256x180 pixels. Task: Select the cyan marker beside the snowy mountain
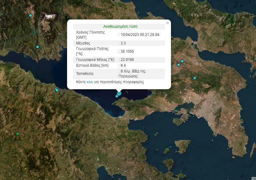tap(30, 16)
